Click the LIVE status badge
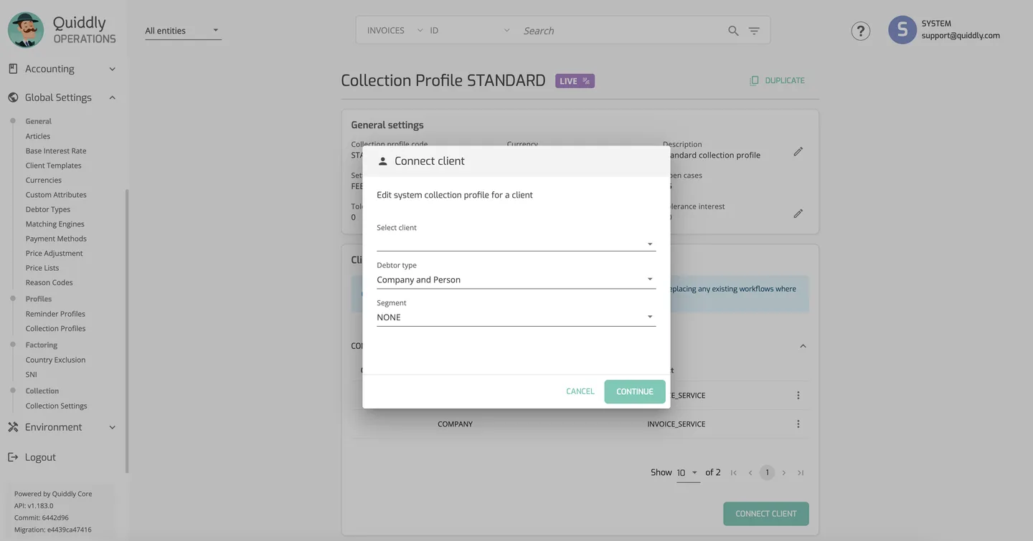The image size is (1033, 541). coord(575,81)
